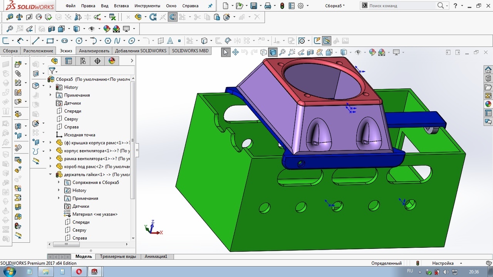
Task: Open the Options gear icon
Action: 301,6
